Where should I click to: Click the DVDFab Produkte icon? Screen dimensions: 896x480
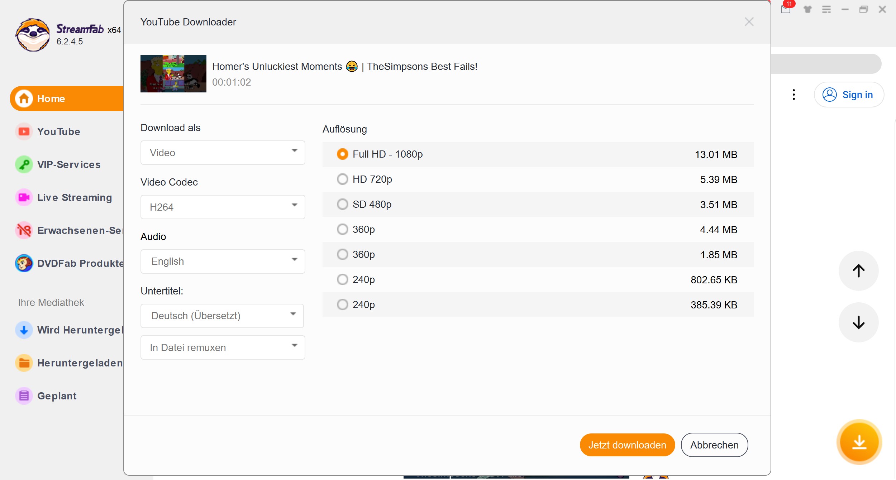click(24, 263)
